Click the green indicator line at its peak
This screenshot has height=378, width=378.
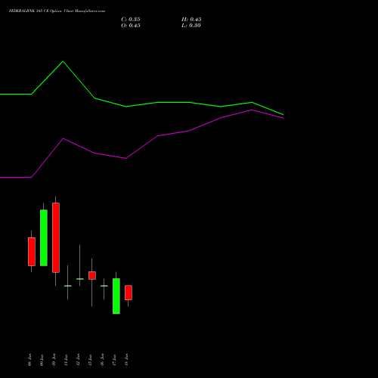[63, 61]
